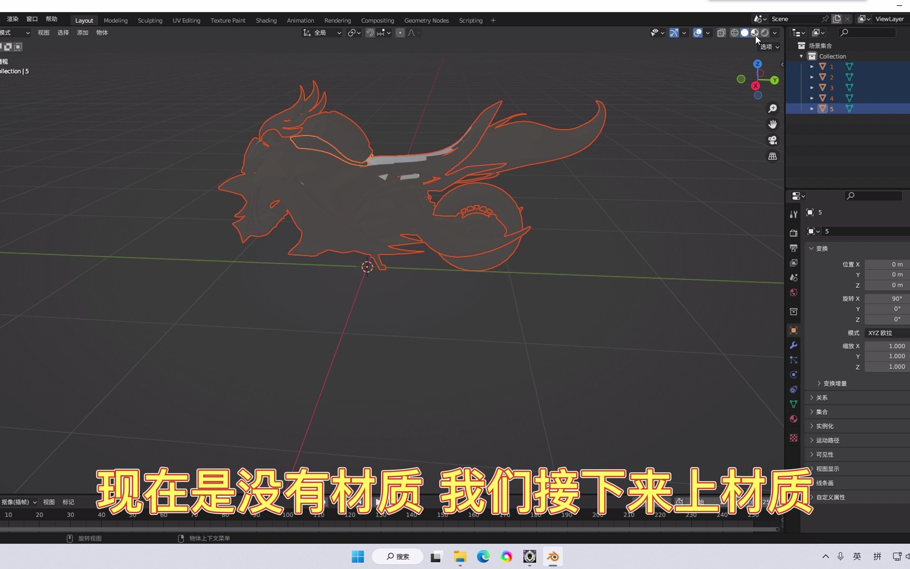Open the Sculpting workspace tab
910x569 pixels.
coord(150,20)
